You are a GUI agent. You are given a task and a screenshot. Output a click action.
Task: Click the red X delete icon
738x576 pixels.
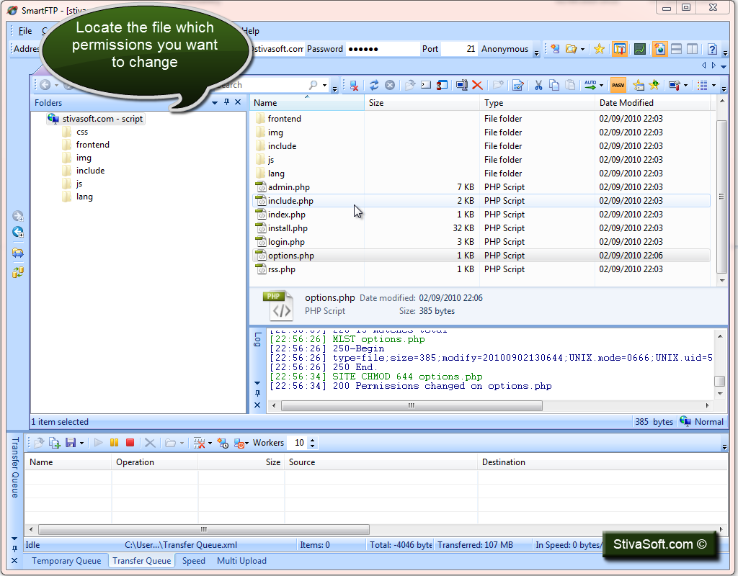pos(477,85)
